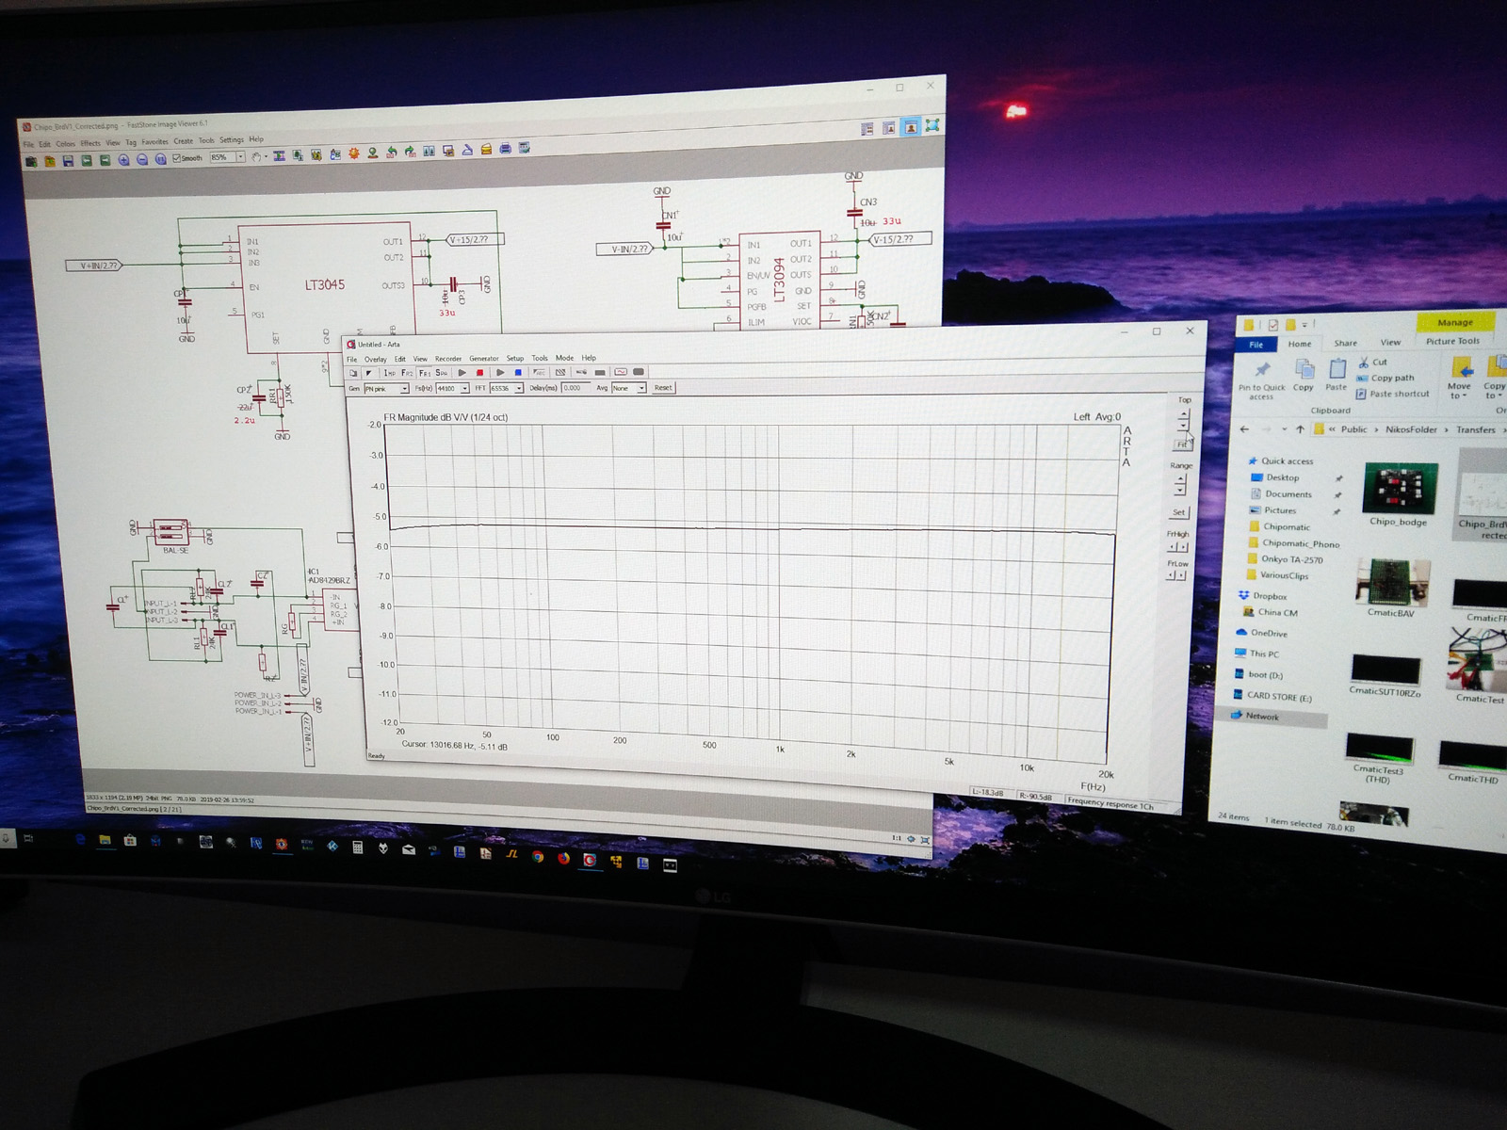Open the Effects menu in FastStone
The height and width of the screenshot is (1130, 1507).
click(x=90, y=143)
